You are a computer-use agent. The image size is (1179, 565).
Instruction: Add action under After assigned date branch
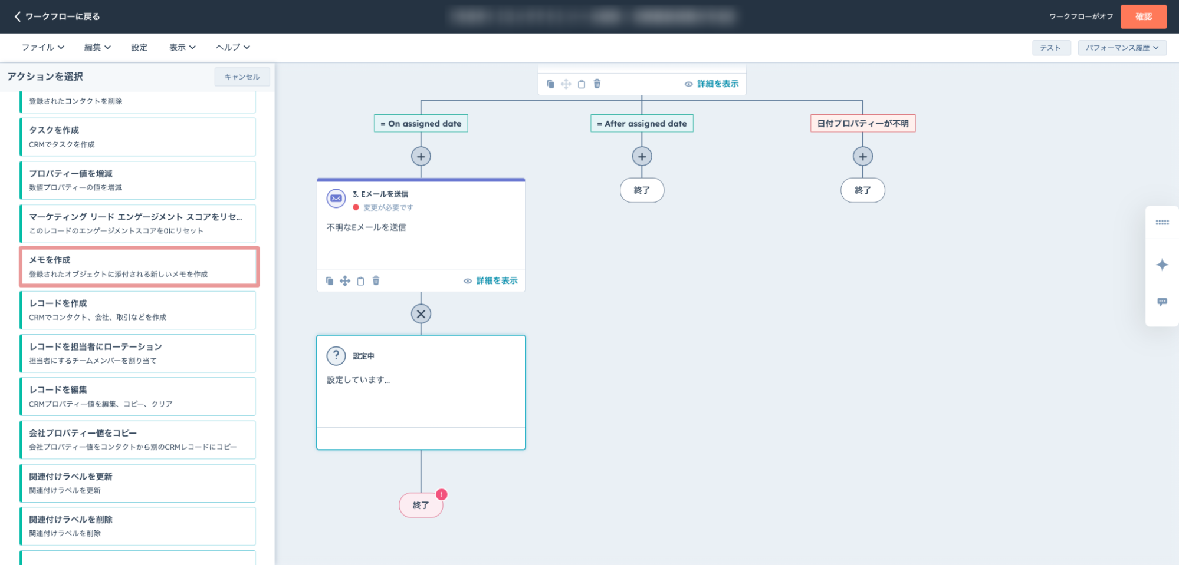[x=642, y=157]
